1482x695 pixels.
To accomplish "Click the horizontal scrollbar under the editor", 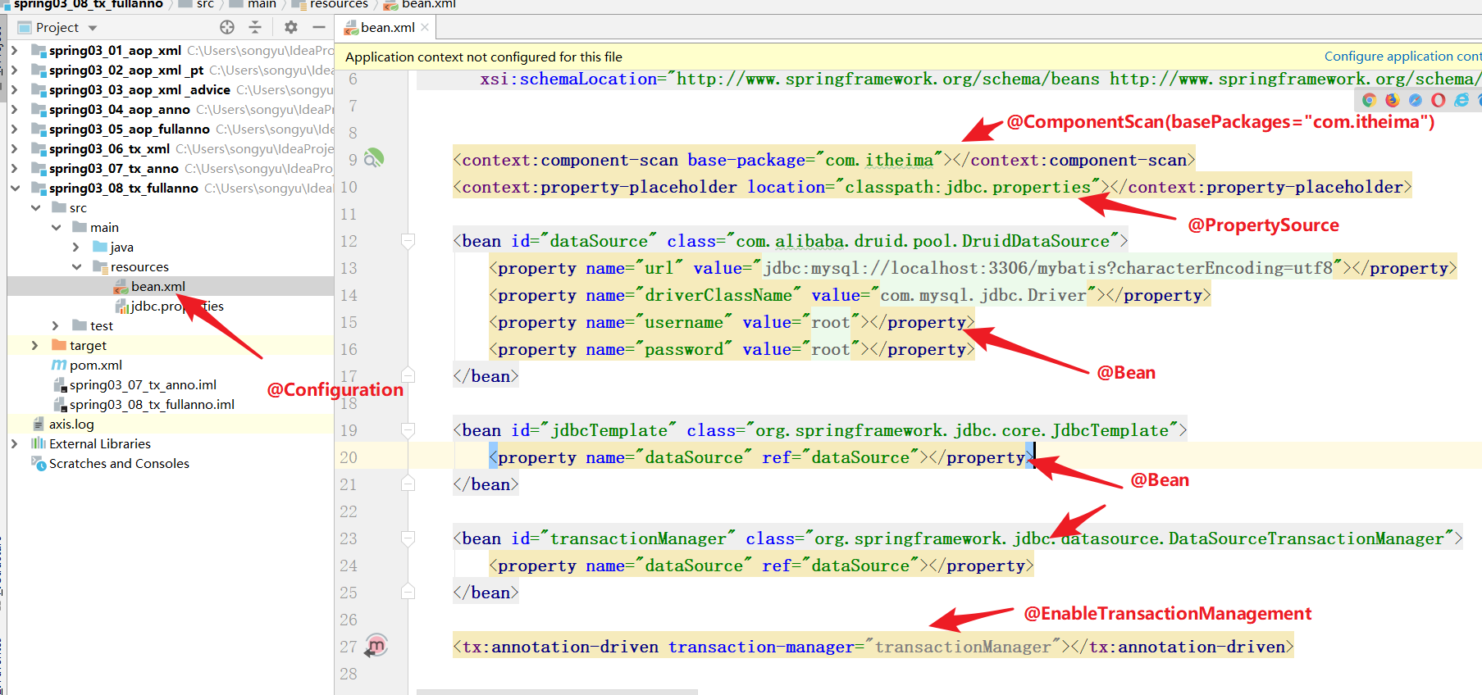I will (557, 692).
